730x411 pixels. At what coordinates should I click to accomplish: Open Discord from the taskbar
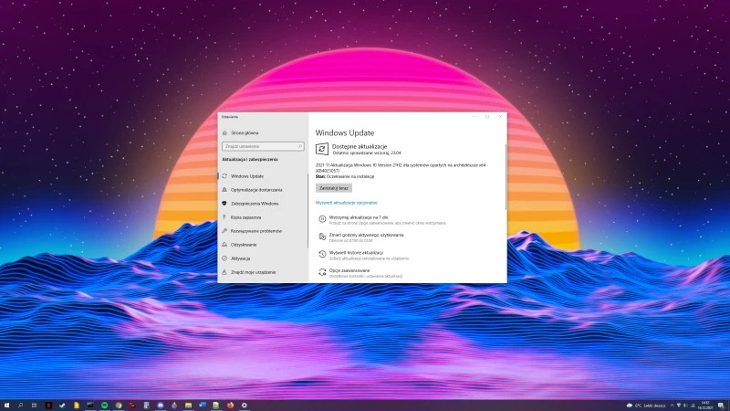click(x=161, y=406)
